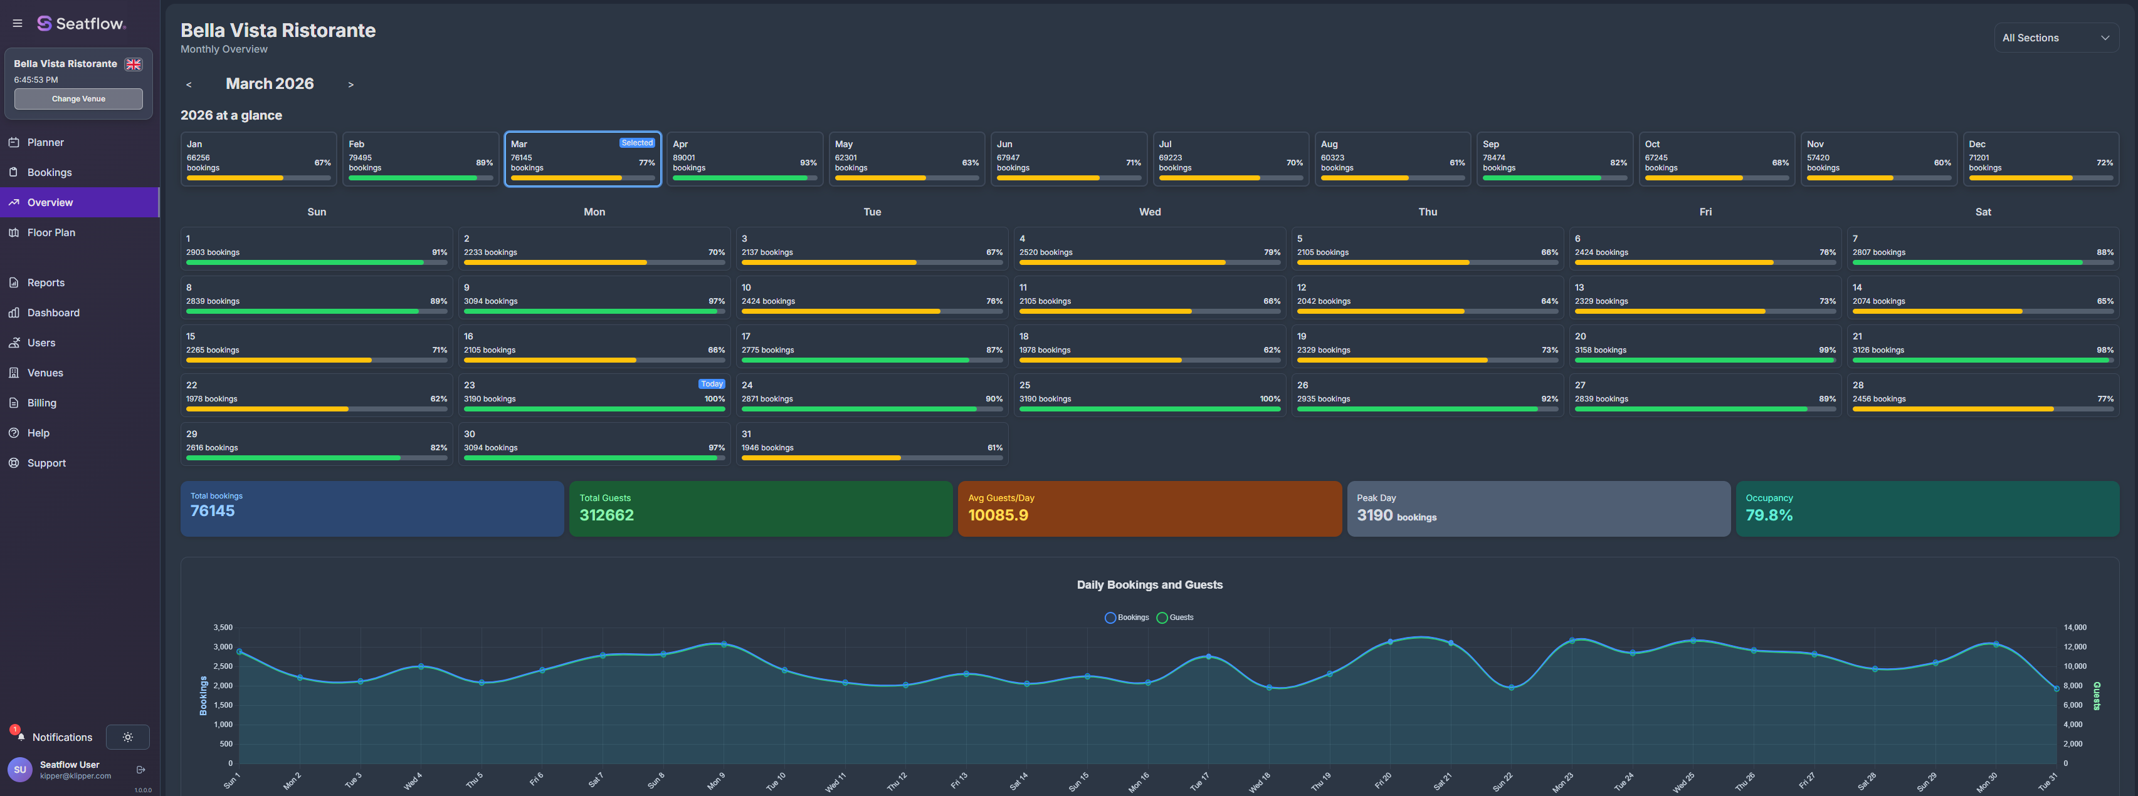Toggle light/dark theme sun button
Image resolution: width=2138 pixels, height=796 pixels.
[x=128, y=737]
